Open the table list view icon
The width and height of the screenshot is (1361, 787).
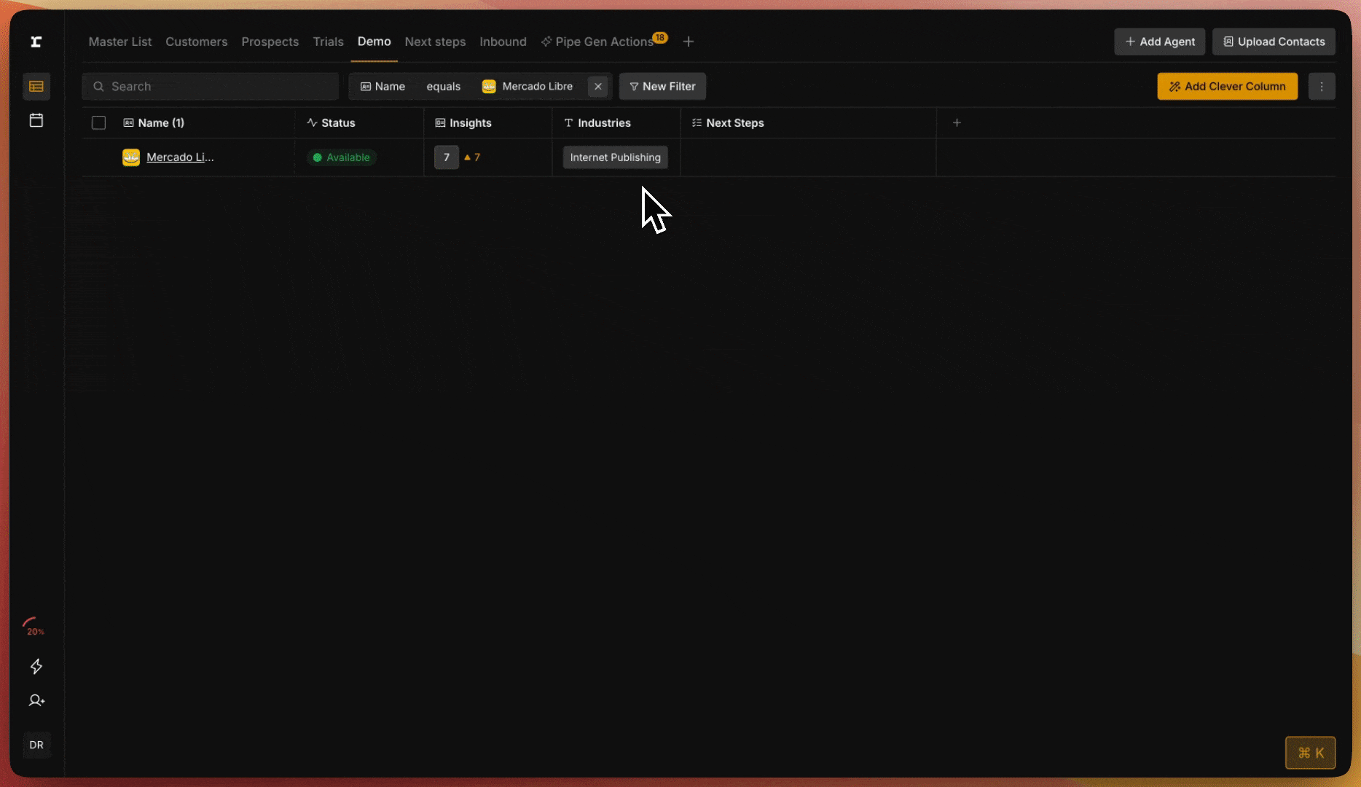click(36, 87)
